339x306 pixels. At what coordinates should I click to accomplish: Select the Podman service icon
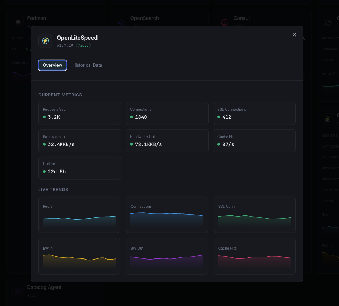pos(18,22)
